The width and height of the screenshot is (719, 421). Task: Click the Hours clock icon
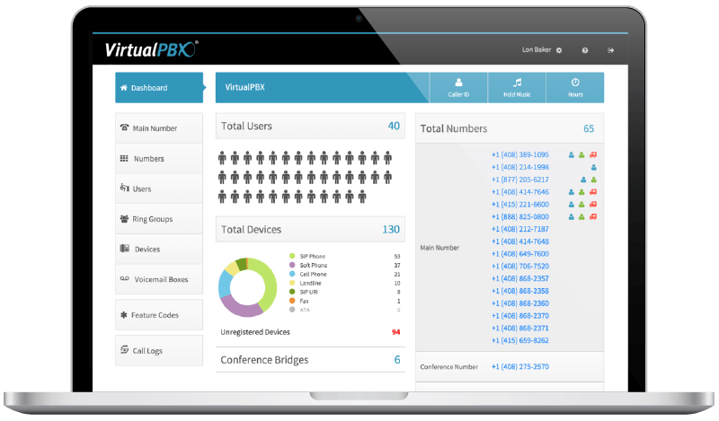tap(575, 87)
